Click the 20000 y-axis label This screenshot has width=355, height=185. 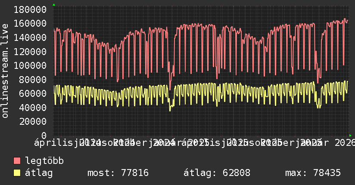click(33, 122)
